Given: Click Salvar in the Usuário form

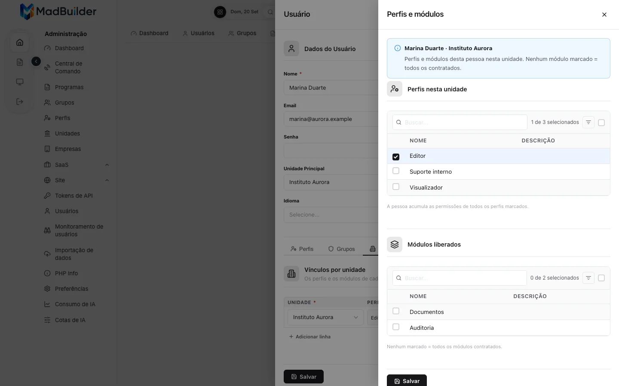Looking at the screenshot, I should 303,377.
